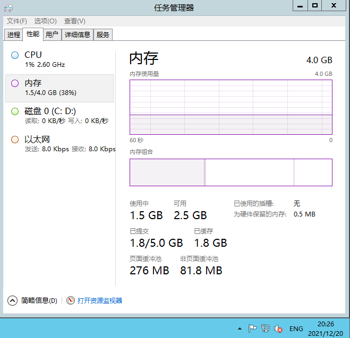Click the network tray icon
This screenshot has width=350, height=338.
266,328
